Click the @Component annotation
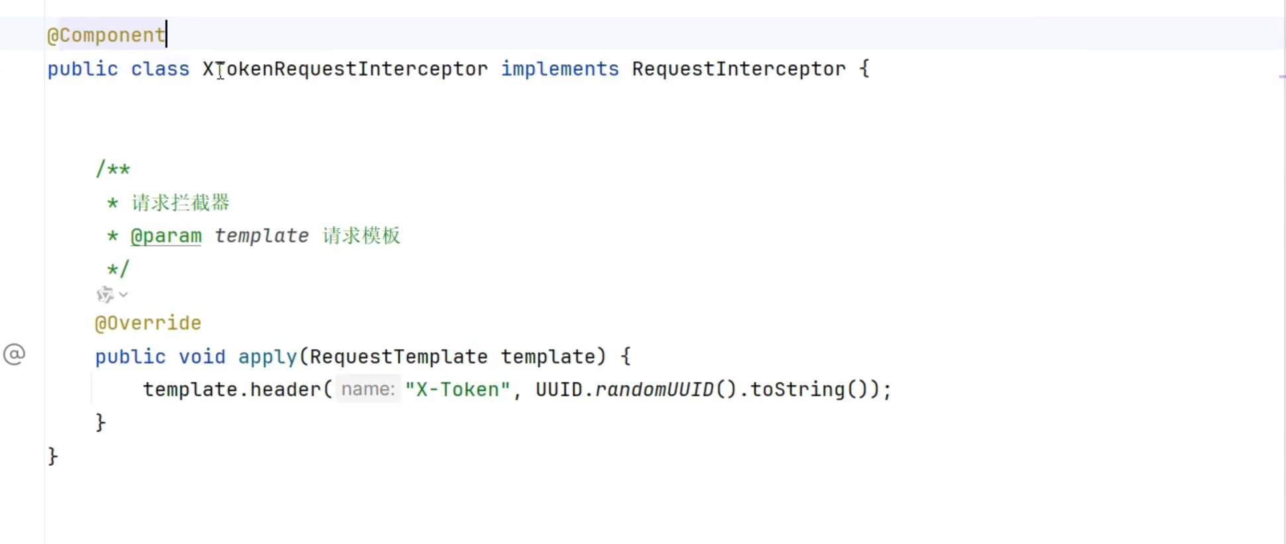Viewport: 1286px width, 544px height. [x=106, y=35]
